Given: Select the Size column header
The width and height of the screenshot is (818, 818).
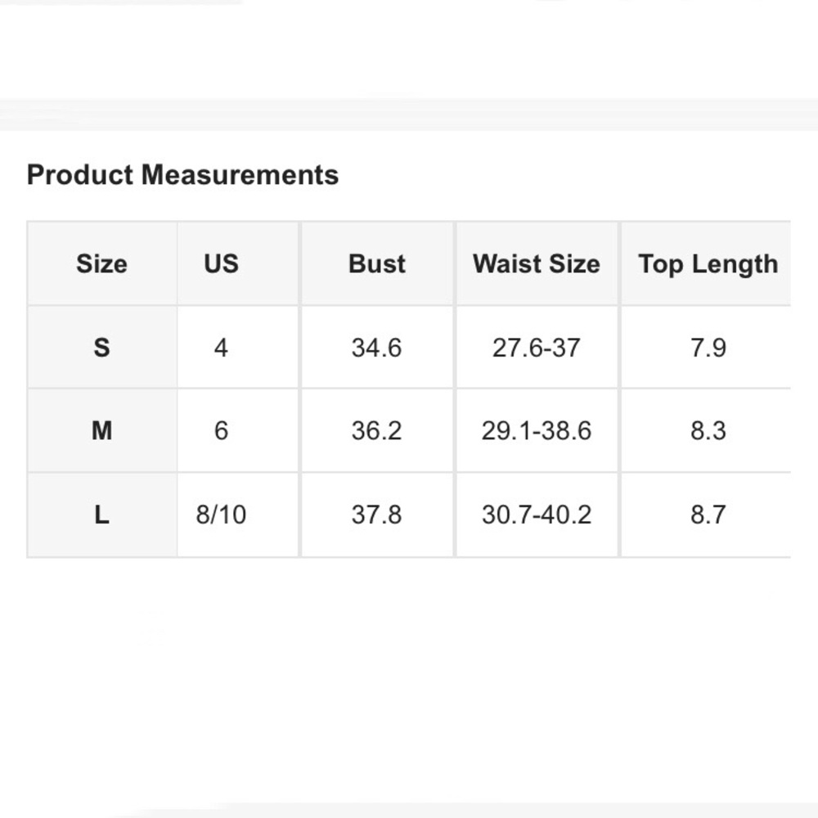Looking at the screenshot, I should (101, 264).
